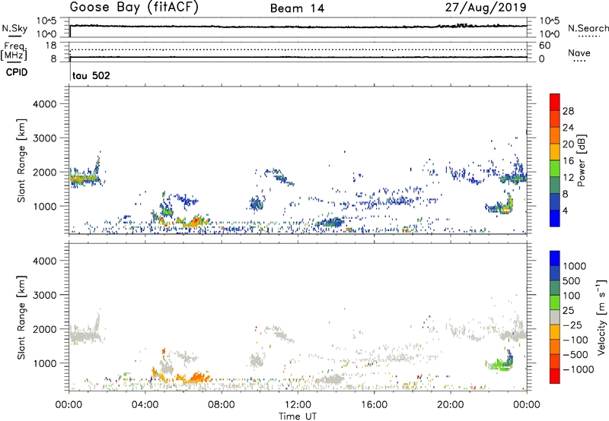
Task: Click the "Goose Bay (fitACF)" plot title
Action: (134, 8)
